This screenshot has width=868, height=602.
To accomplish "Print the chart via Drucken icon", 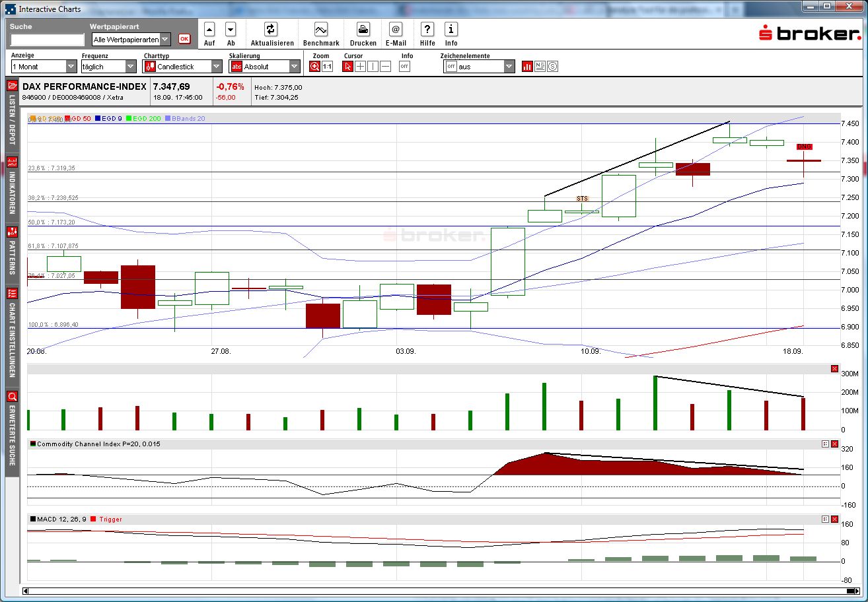I will (363, 29).
